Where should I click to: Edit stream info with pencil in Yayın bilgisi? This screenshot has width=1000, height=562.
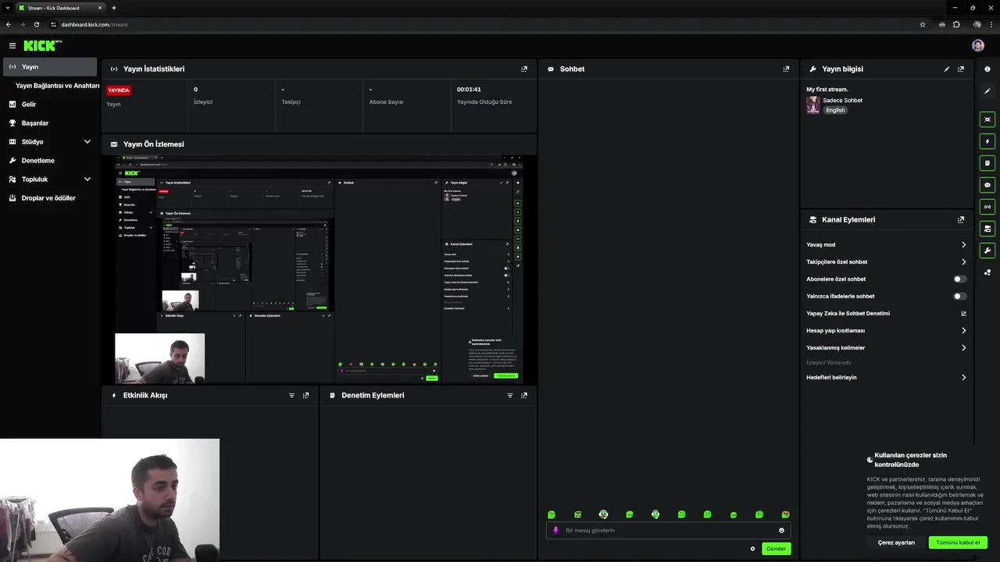click(x=947, y=69)
